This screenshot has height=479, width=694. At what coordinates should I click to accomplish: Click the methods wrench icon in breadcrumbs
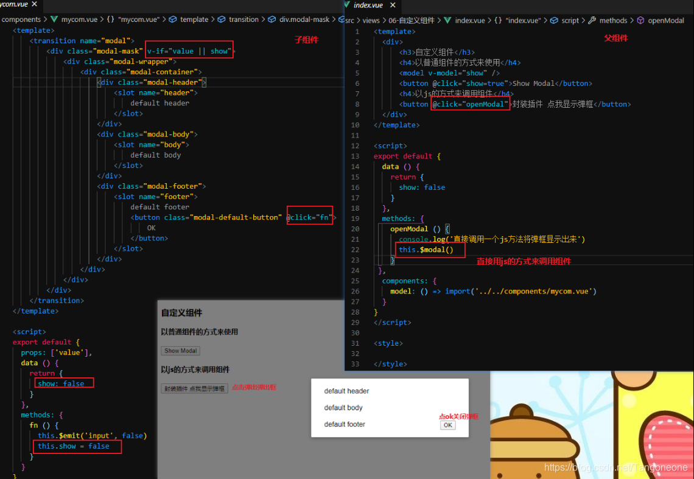coord(592,20)
